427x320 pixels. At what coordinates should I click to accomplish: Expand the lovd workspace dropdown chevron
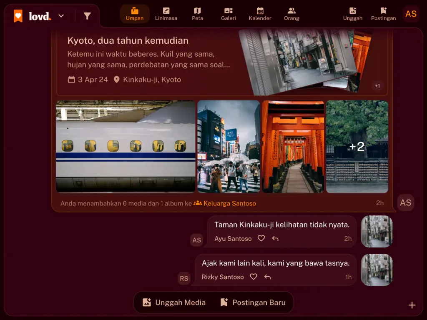pos(61,16)
